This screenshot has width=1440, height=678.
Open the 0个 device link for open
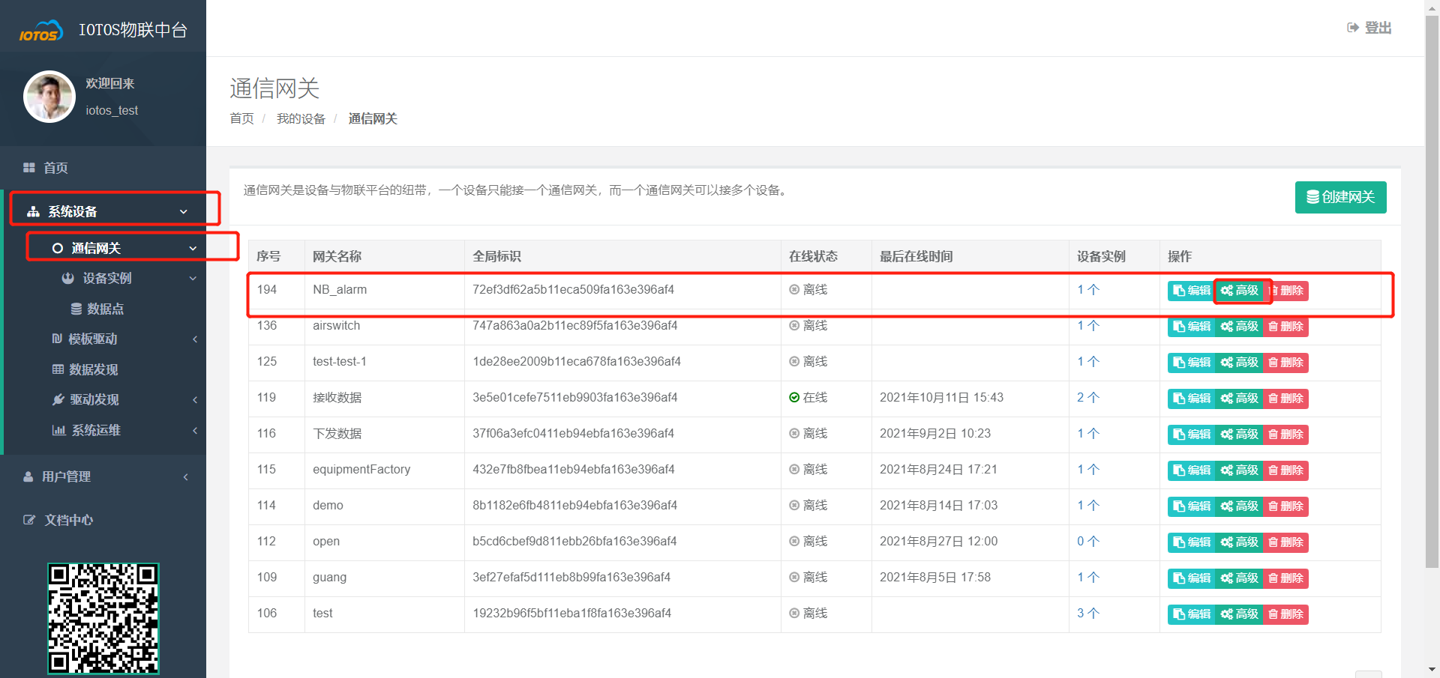coord(1087,542)
